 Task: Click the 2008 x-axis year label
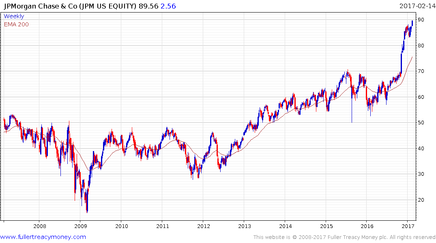click(40, 226)
